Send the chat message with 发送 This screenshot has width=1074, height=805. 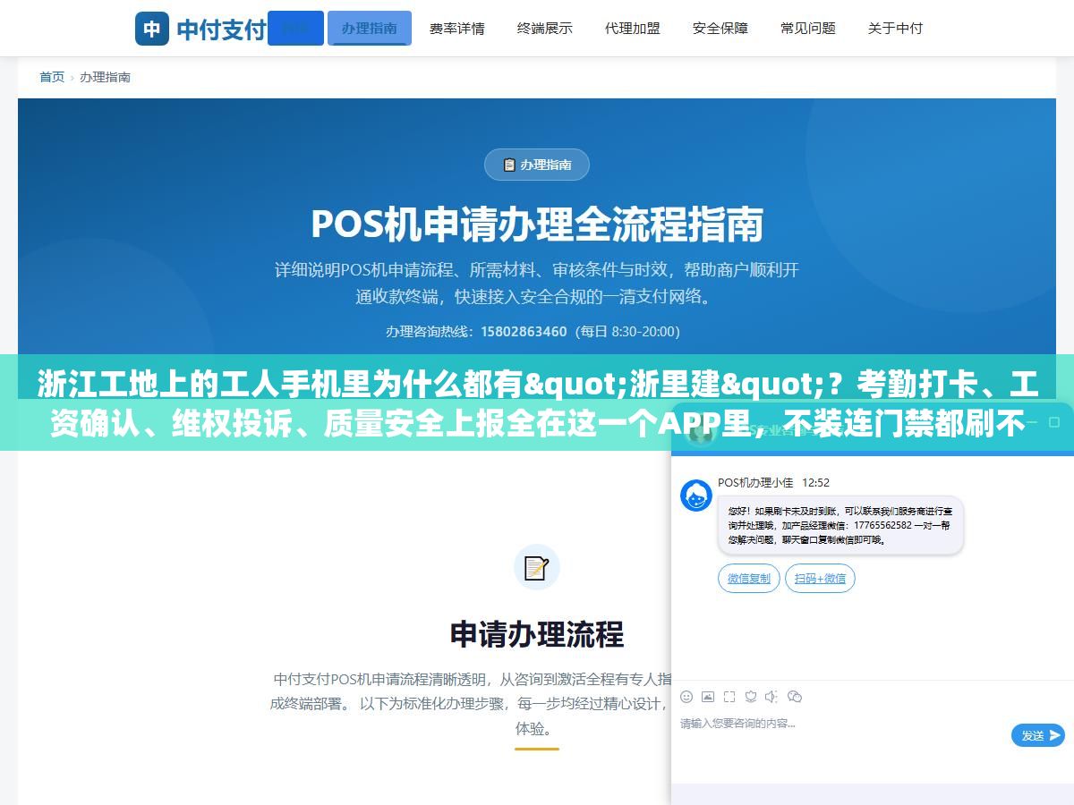[1038, 735]
